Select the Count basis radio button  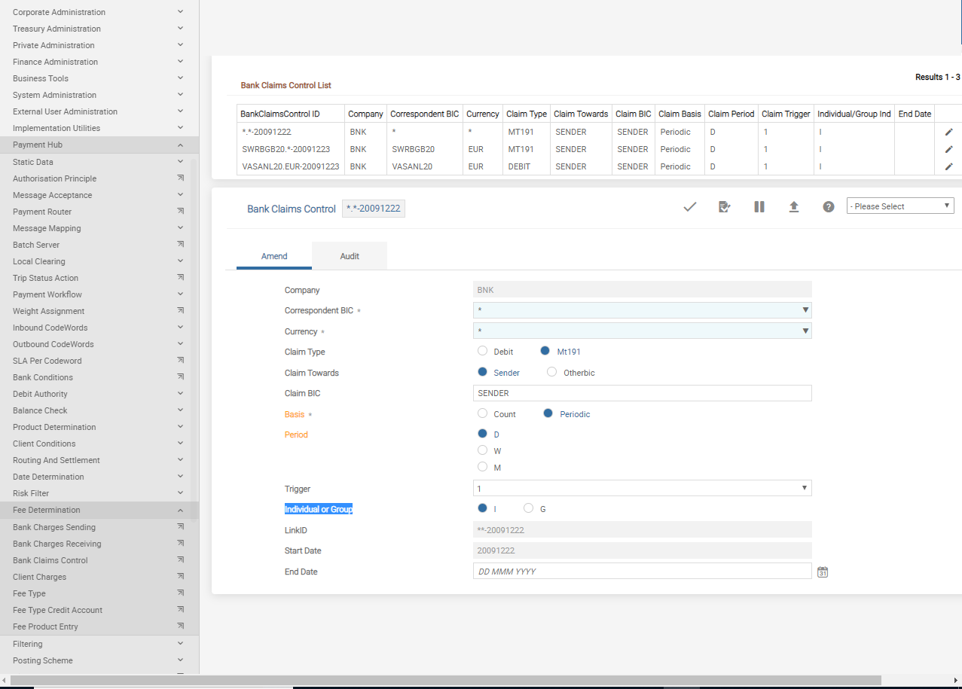click(x=483, y=413)
